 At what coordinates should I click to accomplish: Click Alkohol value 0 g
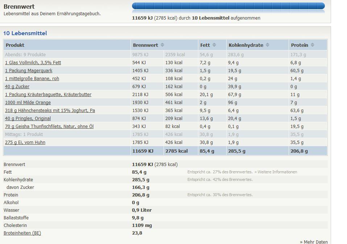point(136,203)
